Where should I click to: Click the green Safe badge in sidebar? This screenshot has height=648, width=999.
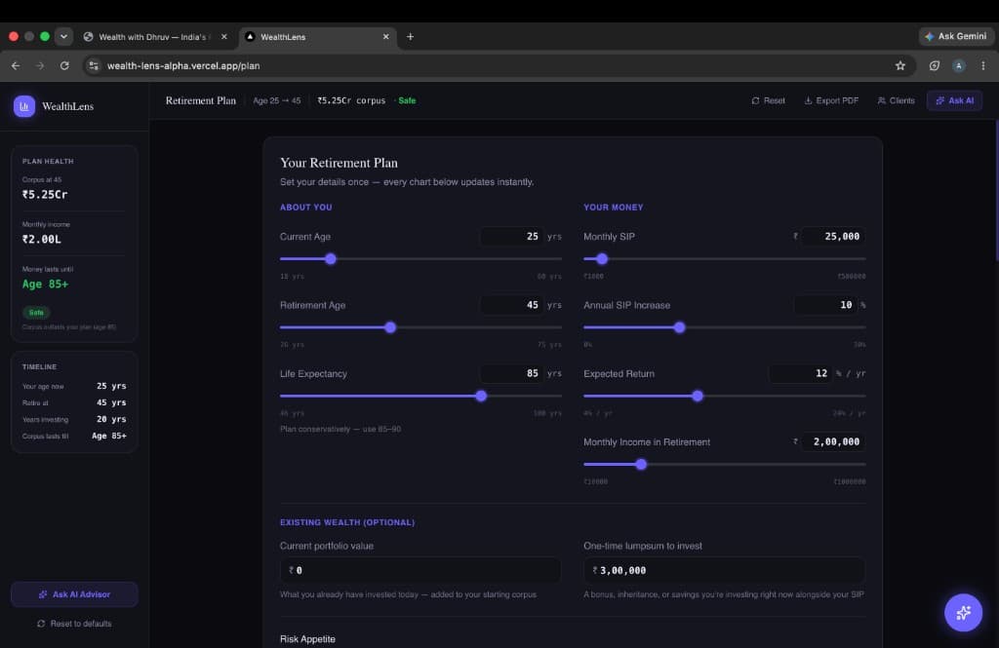coord(36,313)
